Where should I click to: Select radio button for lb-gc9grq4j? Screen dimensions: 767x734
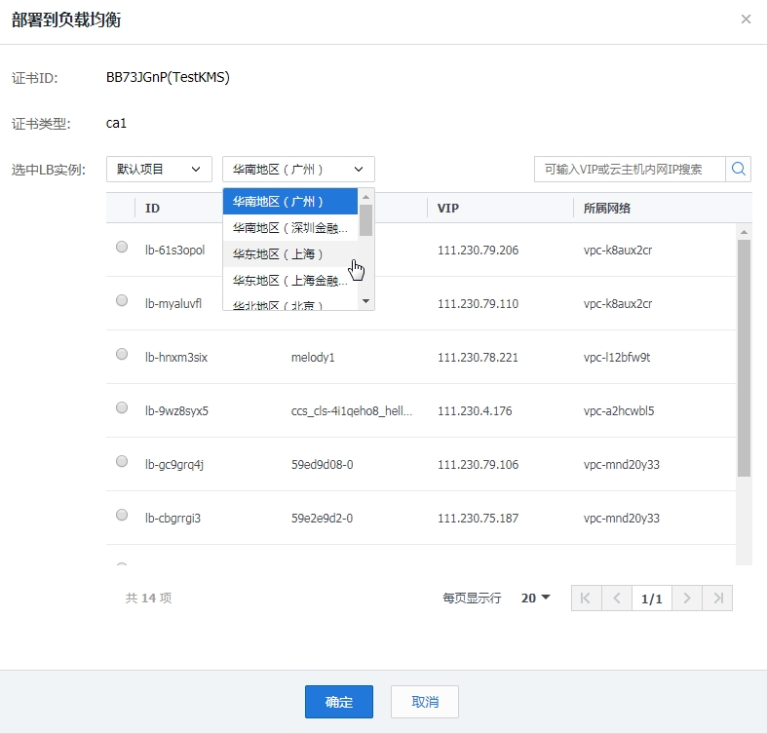pos(122,461)
